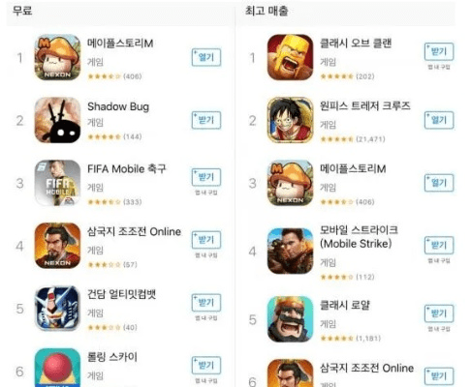Click 받기 button next to Shadow Bug

point(206,120)
